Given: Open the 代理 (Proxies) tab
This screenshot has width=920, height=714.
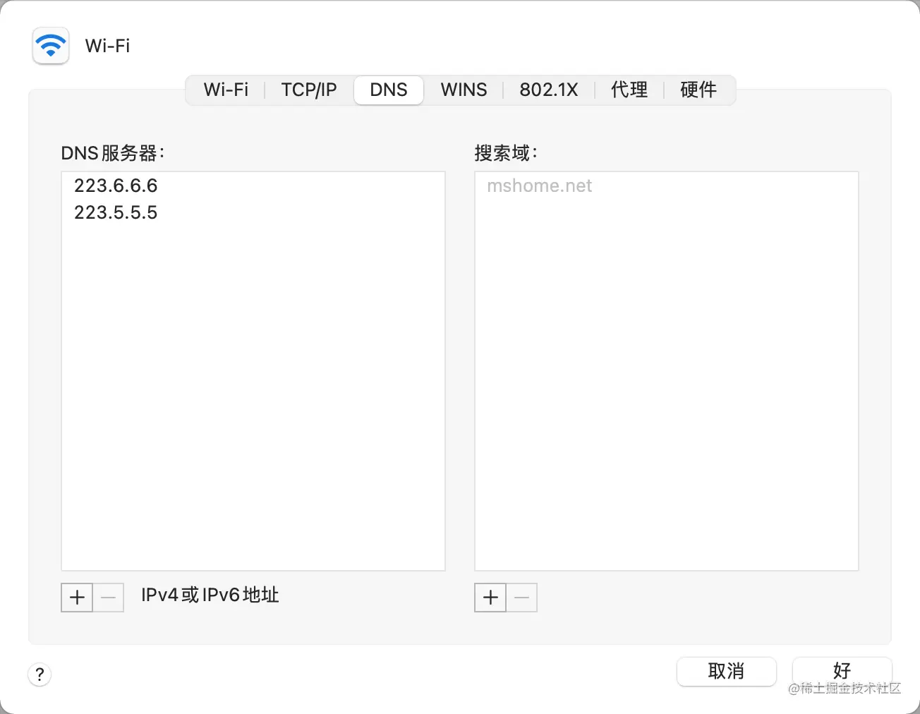Looking at the screenshot, I should point(629,90).
